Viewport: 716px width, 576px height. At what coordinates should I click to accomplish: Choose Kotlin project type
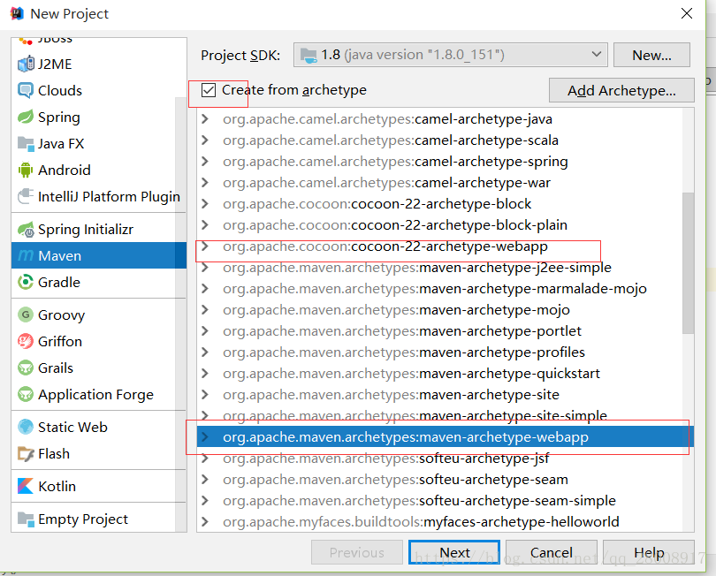(x=99, y=486)
